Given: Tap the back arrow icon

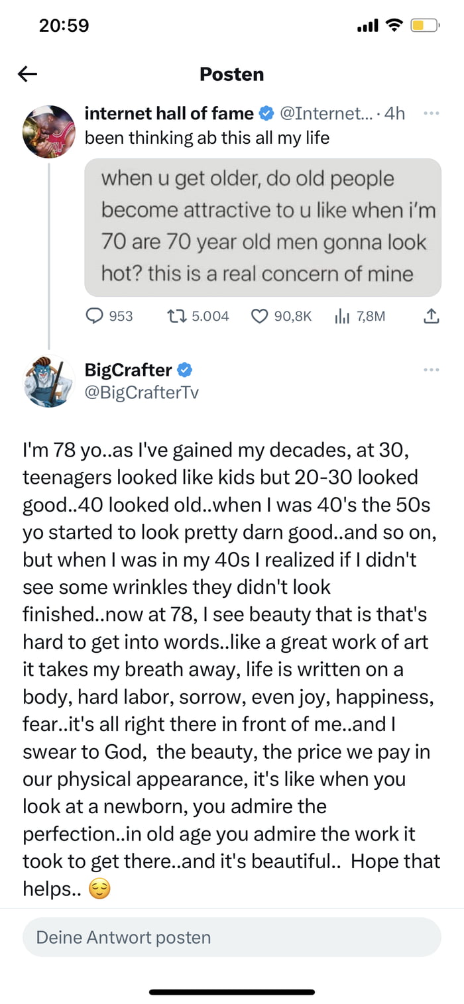Looking at the screenshot, I should coord(28,74).
